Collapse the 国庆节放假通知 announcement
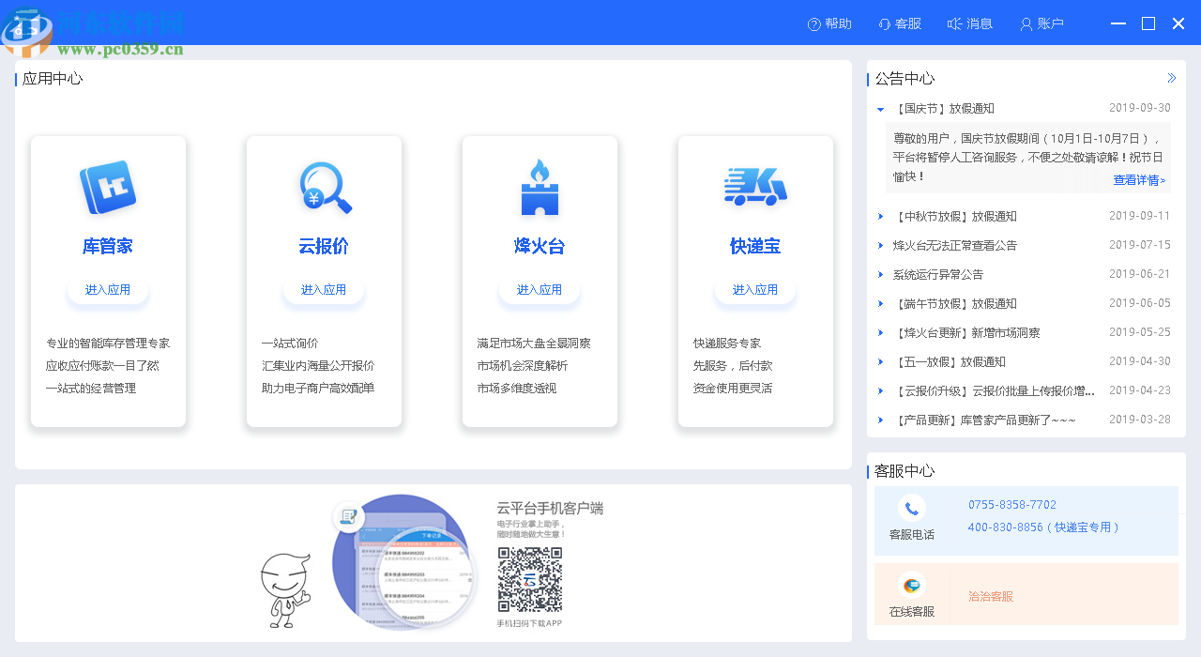The height and width of the screenshot is (657, 1201). tap(879, 108)
